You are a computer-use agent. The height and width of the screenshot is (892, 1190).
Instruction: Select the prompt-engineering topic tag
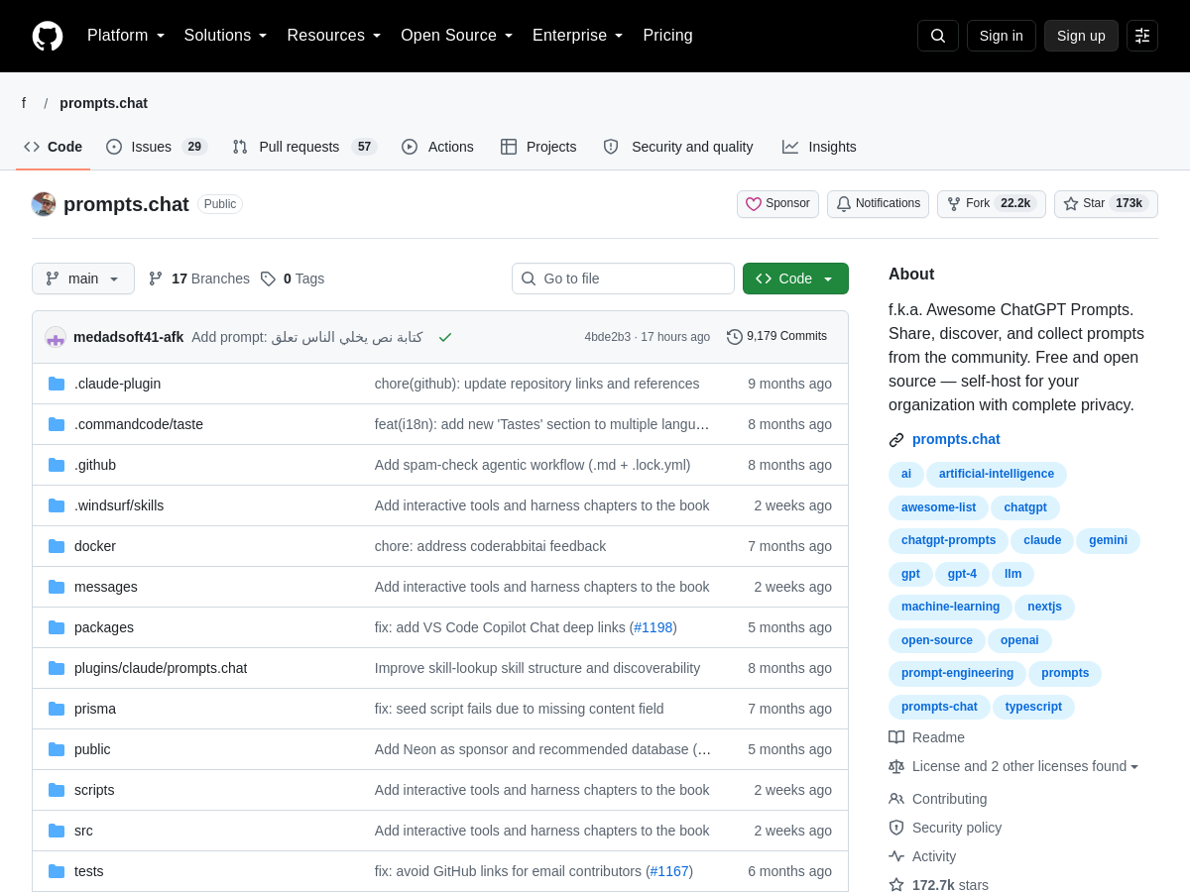(x=957, y=673)
